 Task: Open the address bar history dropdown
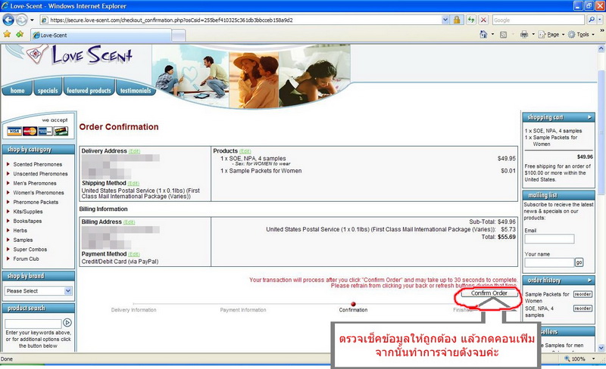[x=445, y=20]
